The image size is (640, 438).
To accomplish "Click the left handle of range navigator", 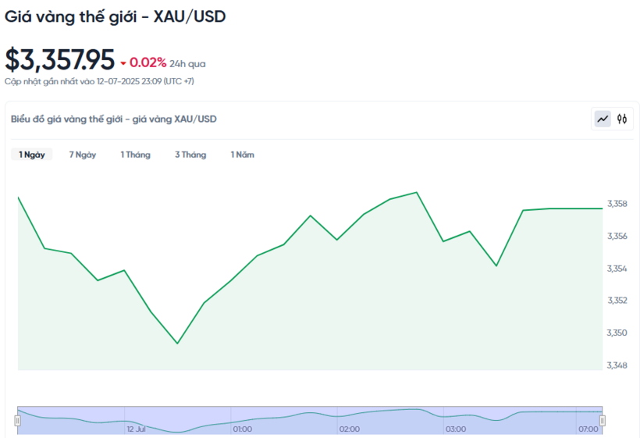I will (17, 421).
